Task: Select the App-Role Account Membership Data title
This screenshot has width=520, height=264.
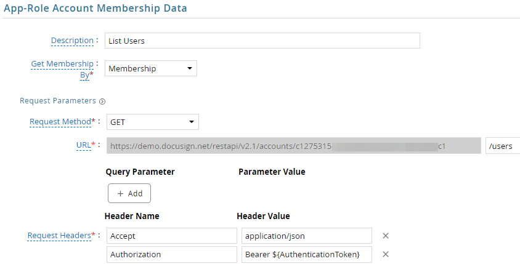Action: tap(95, 8)
